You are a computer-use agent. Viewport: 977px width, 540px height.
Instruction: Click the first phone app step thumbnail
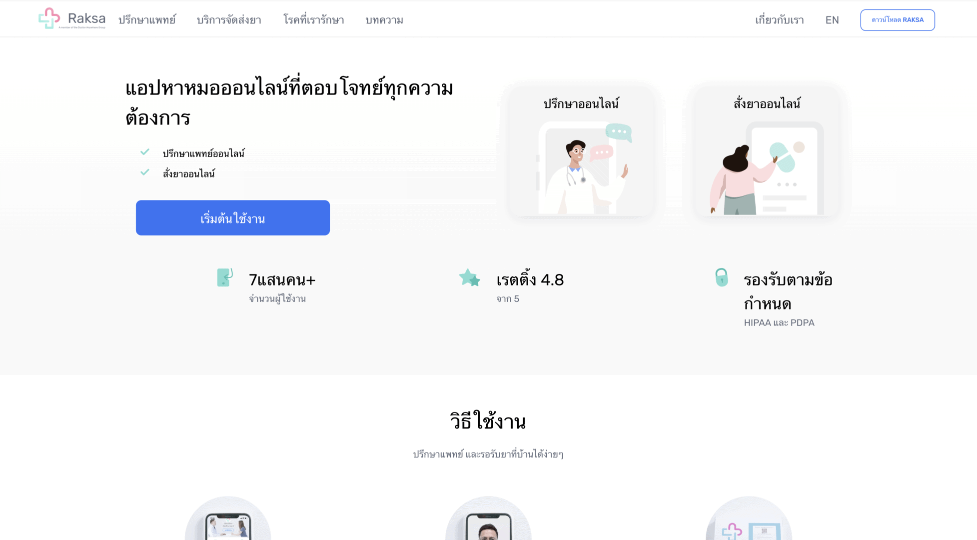(x=228, y=518)
